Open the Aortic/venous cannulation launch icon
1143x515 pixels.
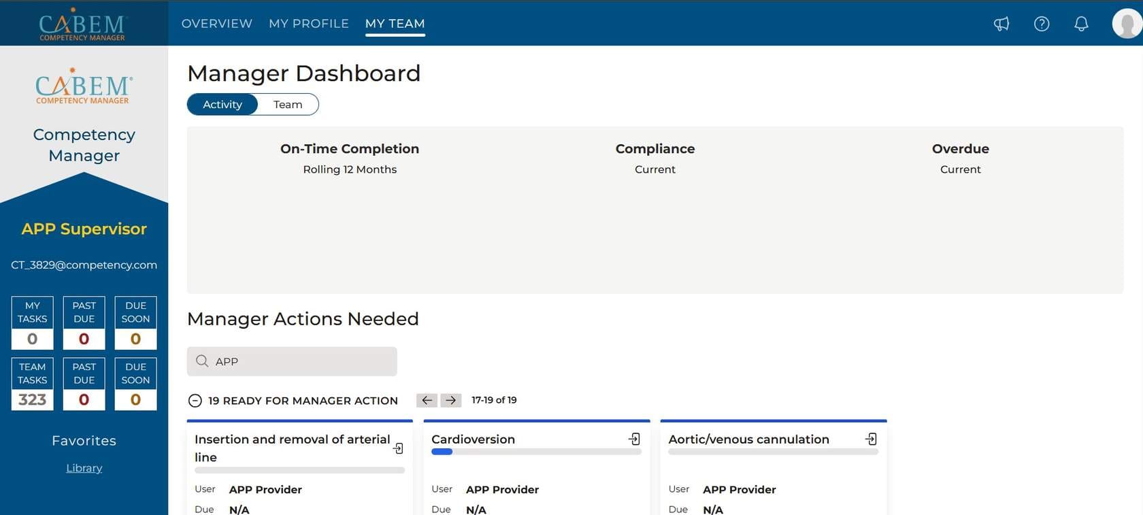pyautogui.click(x=871, y=439)
